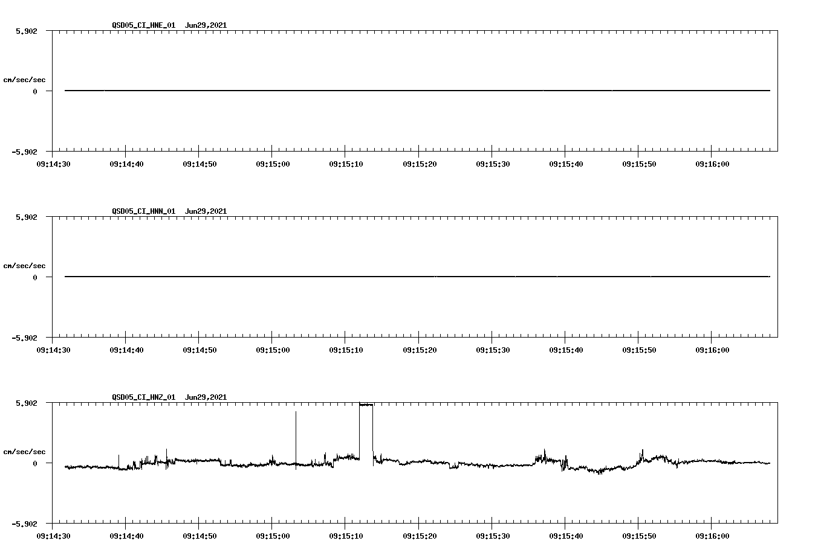Select the 5.902 maximum label on HNE plot
The width and height of the screenshot is (821, 558).
pyautogui.click(x=26, y=31)
